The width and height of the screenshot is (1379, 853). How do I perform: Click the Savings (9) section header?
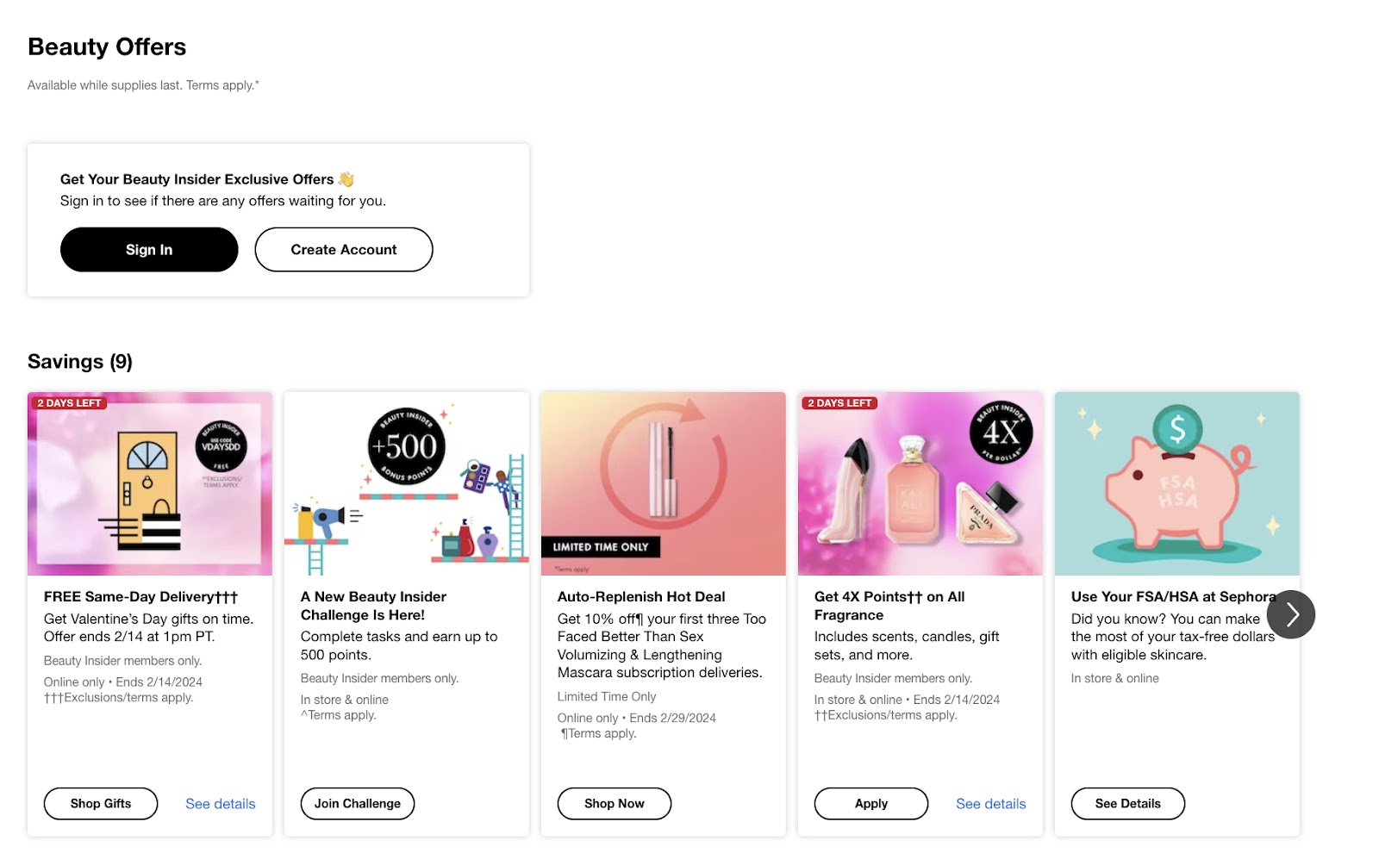[80, 361]
